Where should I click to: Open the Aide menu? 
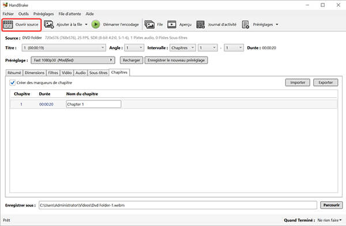pyautogui.click(x=89, y=14)
